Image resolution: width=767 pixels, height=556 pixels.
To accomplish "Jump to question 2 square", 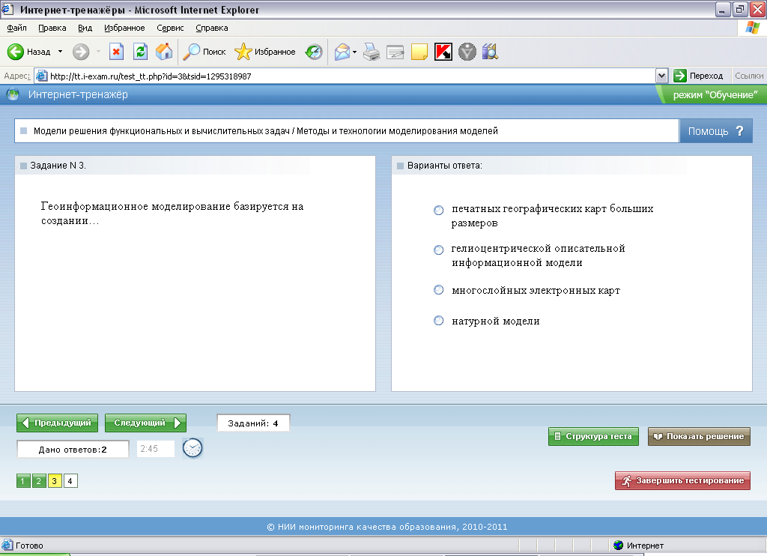I will [x=39, y=480].
